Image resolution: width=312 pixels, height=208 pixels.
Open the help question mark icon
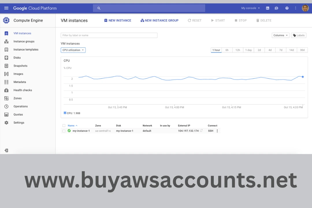tap(287, 8)
